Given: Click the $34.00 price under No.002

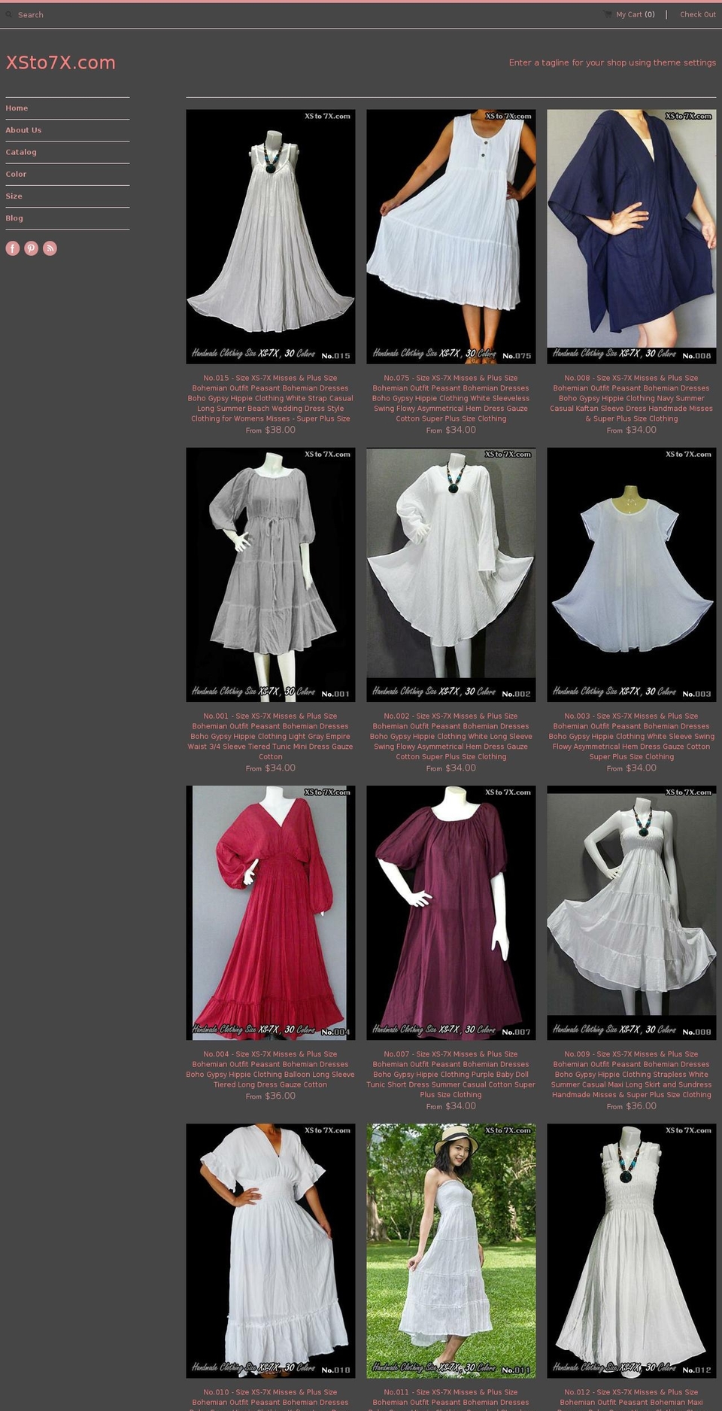Looking at the screenshot, I should click(460, 768).
